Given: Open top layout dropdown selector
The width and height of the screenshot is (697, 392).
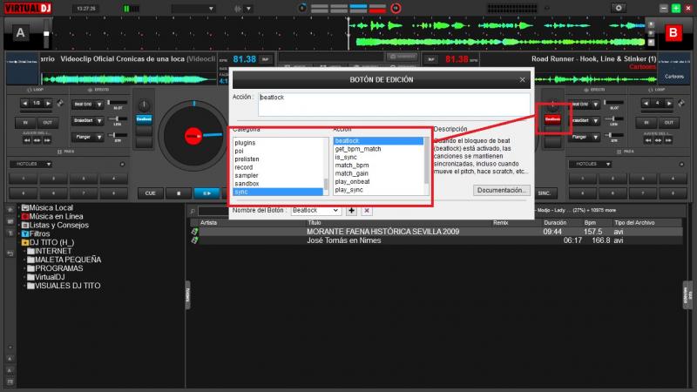Looking at the screenshot, I should point(193,9).
